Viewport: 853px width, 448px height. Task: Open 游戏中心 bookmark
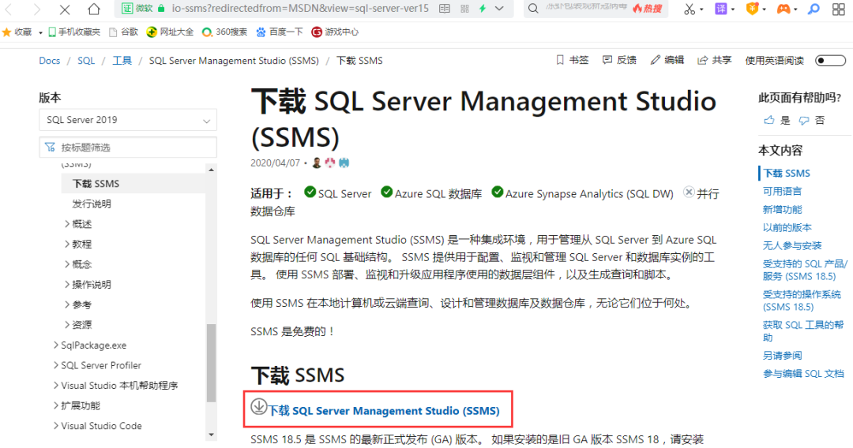coord(335,32)
